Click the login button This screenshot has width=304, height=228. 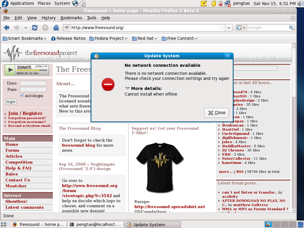tap(11, 102)
